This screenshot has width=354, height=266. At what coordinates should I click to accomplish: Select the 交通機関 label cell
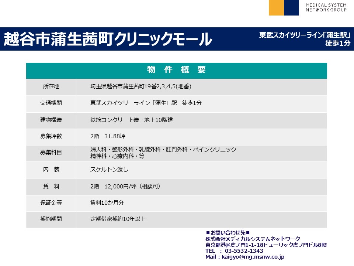pyautogui.click(x=51, y=103)
